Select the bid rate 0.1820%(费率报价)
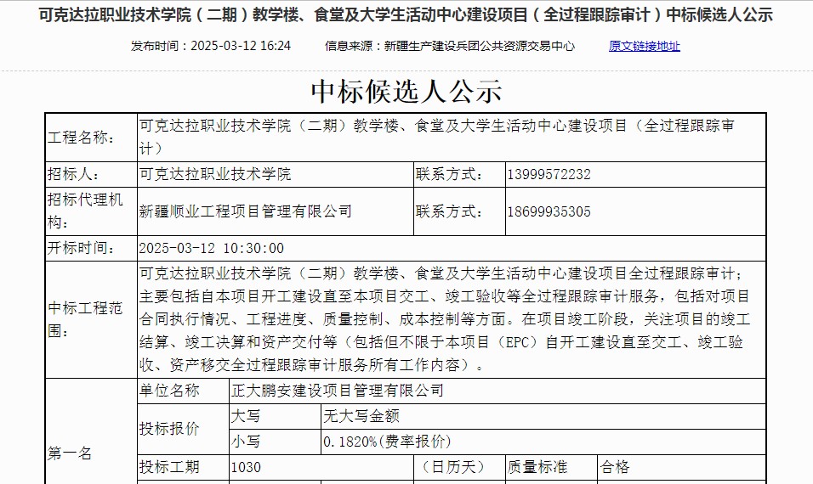The image size is (813, 484). pos(387,442)
